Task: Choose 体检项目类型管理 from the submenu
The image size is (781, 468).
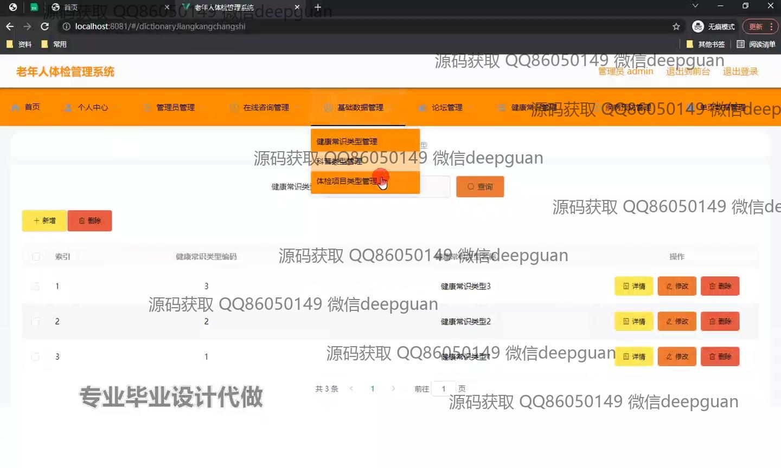Action: [x=347, y=181]
